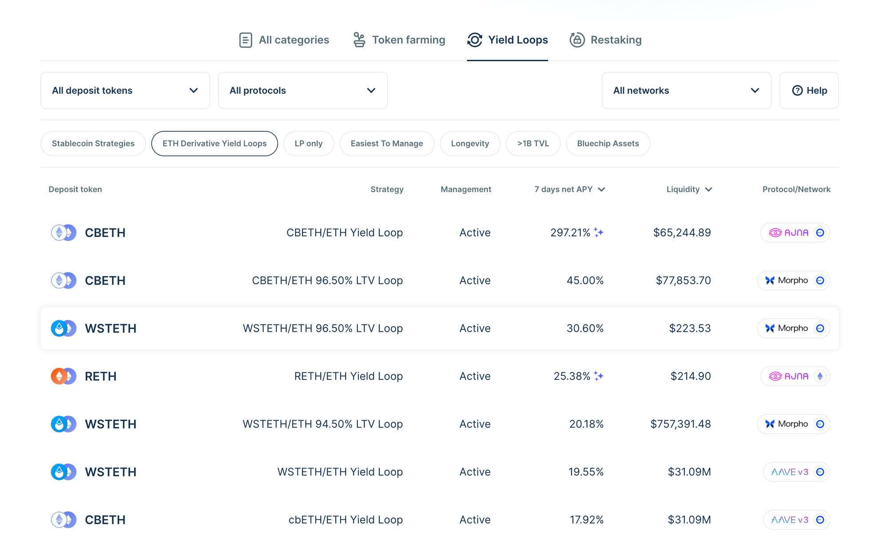The width and height of the screenshot is (888, 555).
Task: Click the help question mark icon
Action: (x=797, y=91)
